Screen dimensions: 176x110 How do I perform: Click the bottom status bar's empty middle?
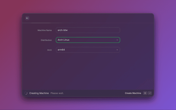[94, 93]
